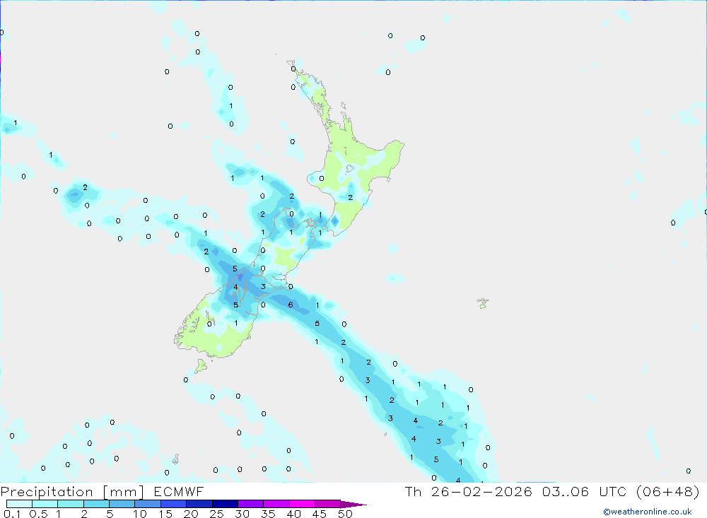Click the lightest 0.1–0.5 mm legend swatch
Image resolution: width=707 pixels, height=518 pixels.
click(x=19, y=504)
